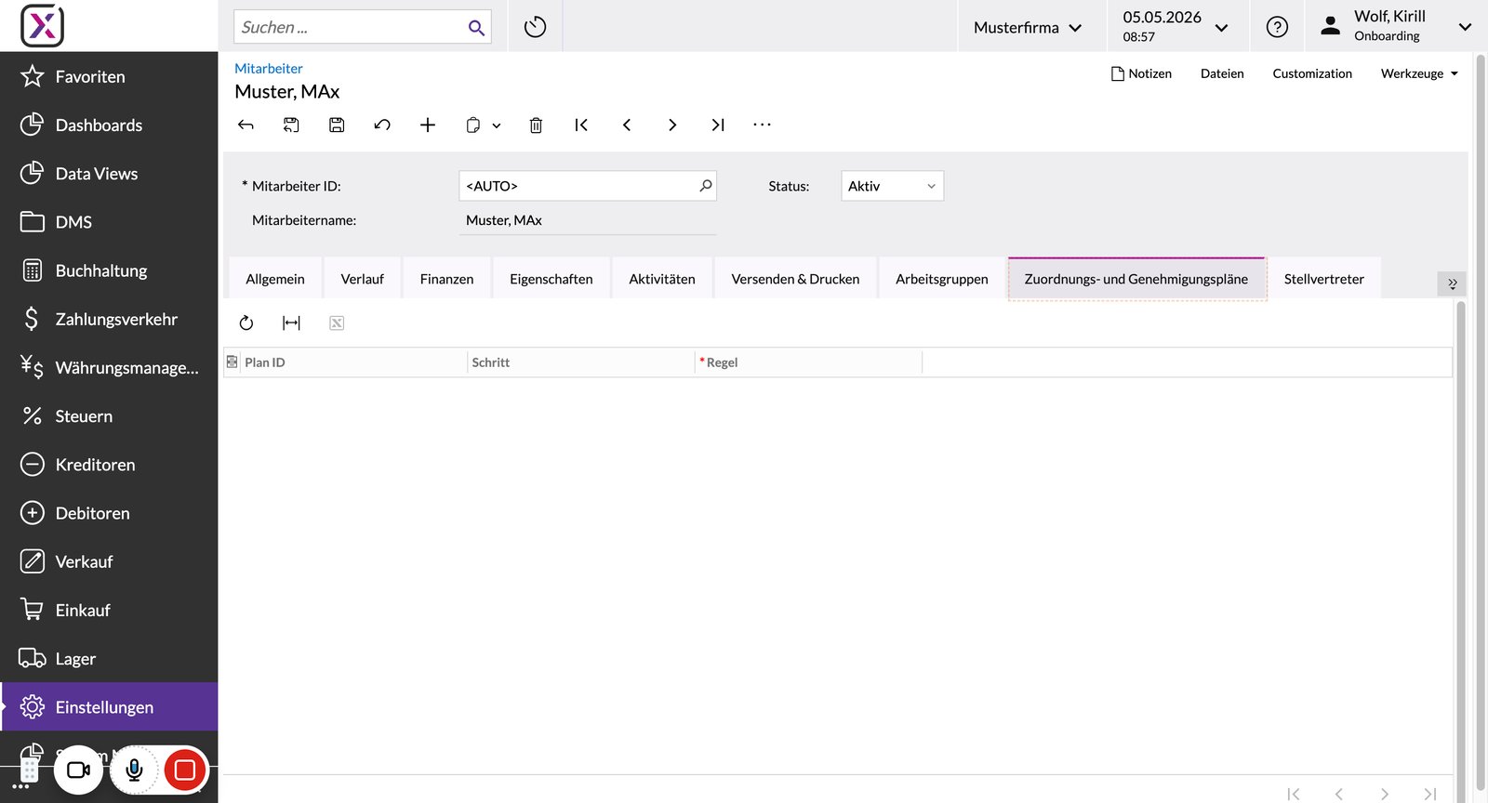Add a new record with plus icon
1488x803 pixels.
[428, 125]
